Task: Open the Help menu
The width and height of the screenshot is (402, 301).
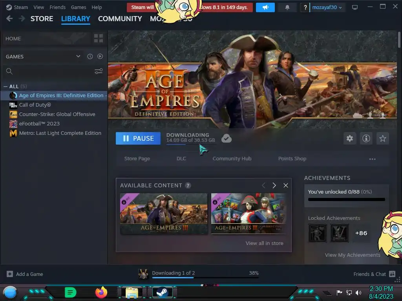Action: [x=97, y=7]
